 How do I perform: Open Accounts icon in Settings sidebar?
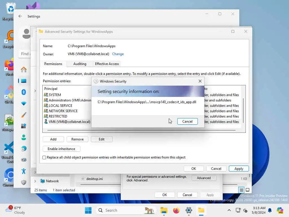click(24, 137)
